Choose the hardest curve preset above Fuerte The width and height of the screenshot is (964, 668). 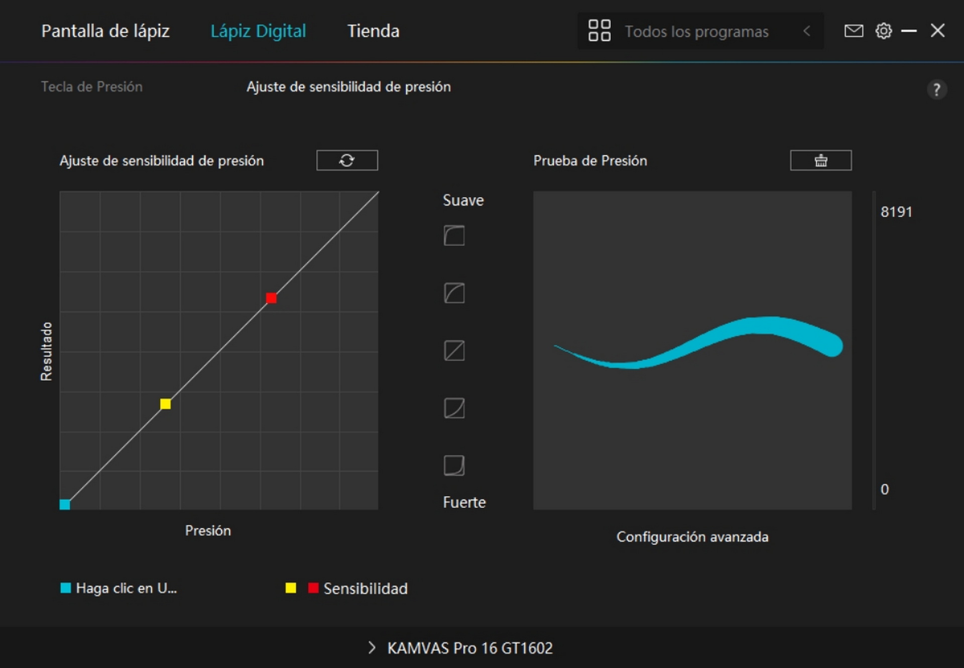[454, 465]
